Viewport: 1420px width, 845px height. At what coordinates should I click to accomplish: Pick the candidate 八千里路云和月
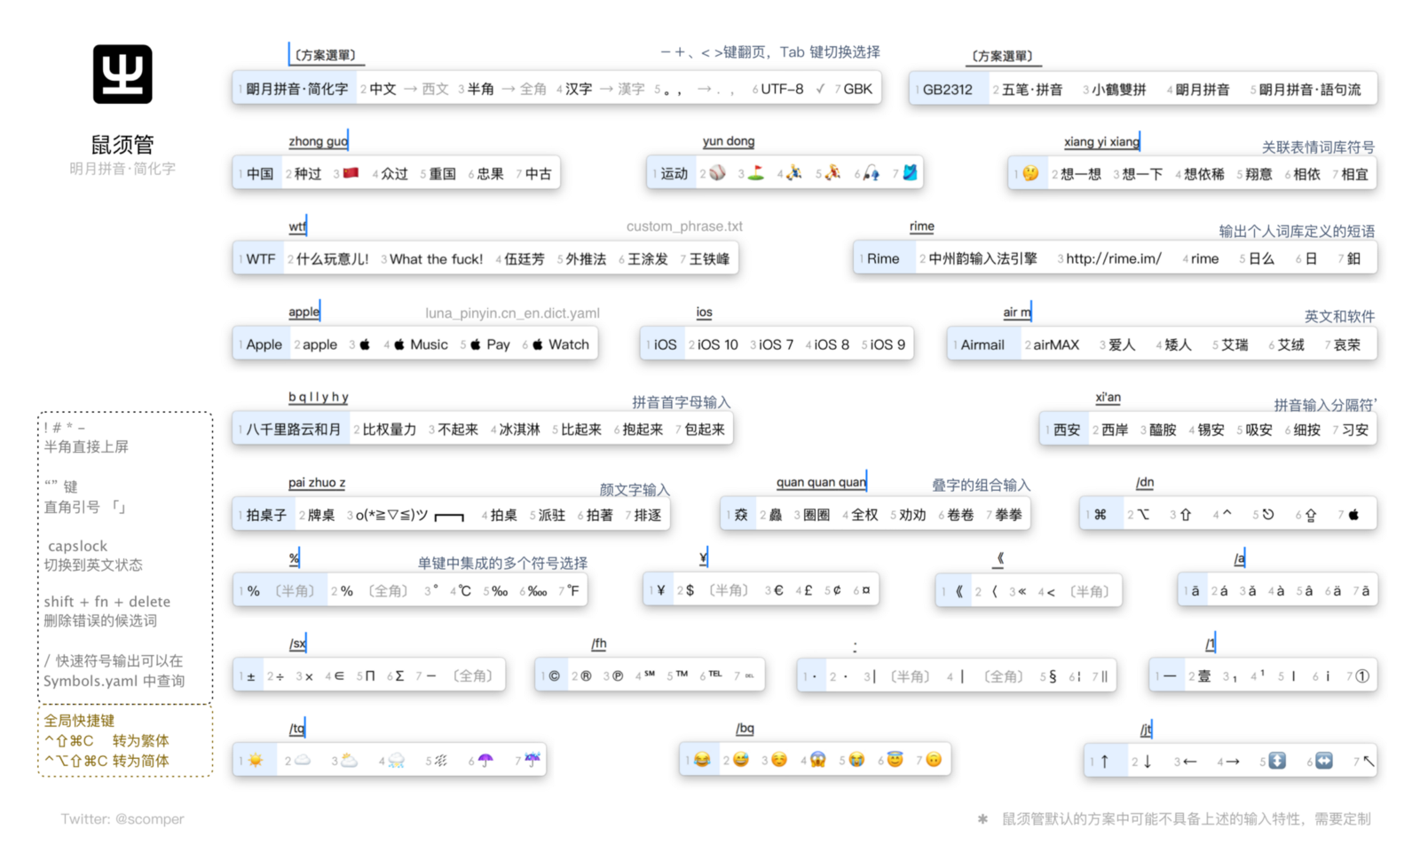(294, 430)
